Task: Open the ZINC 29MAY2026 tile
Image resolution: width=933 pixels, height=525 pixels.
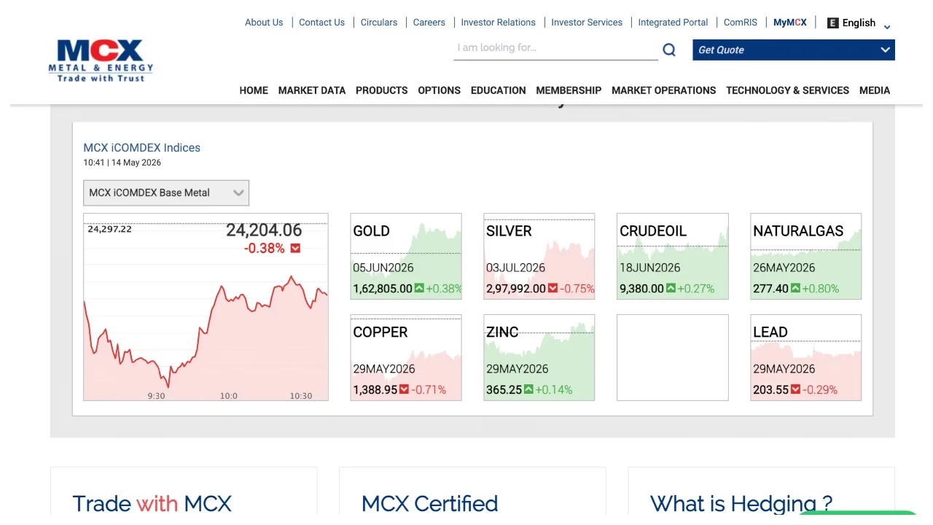Action: point(539,357)
